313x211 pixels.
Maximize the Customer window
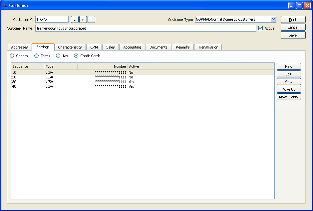tap(299, 5)
